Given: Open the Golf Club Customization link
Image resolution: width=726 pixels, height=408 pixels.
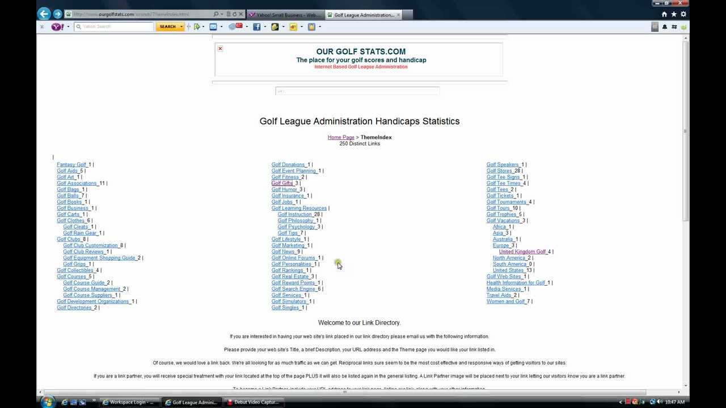Looking at the screenshot, I should point(91,245).
